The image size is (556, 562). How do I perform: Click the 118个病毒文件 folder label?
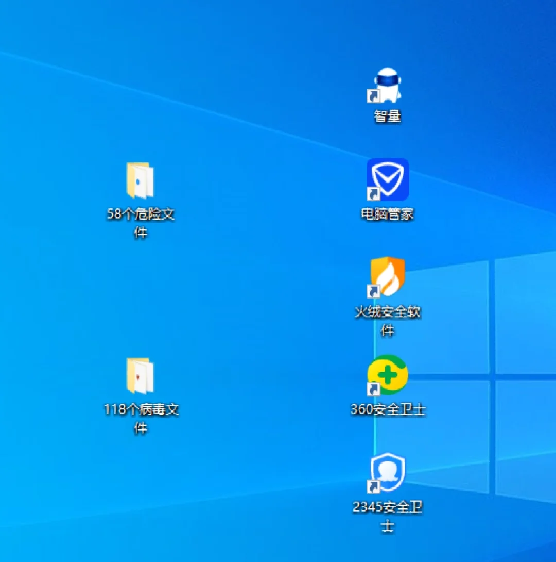pyautogui.click(x=141, y=419)
